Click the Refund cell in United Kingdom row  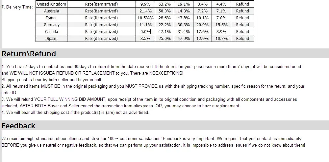click(242, 4)
